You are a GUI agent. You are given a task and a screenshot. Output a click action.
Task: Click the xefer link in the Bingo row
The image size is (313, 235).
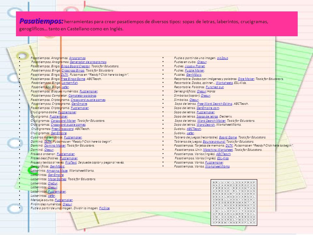[65, 87]
